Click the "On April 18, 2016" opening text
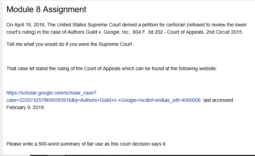This screenshot has height=156, width=255. pyautogui.click(x=26, y=25)
